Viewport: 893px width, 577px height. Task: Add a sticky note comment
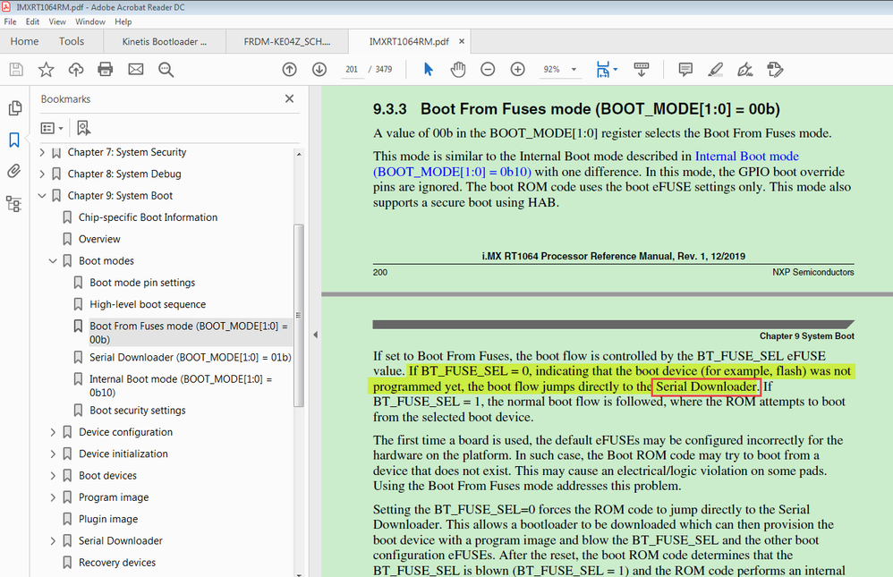tap(685, 70)
